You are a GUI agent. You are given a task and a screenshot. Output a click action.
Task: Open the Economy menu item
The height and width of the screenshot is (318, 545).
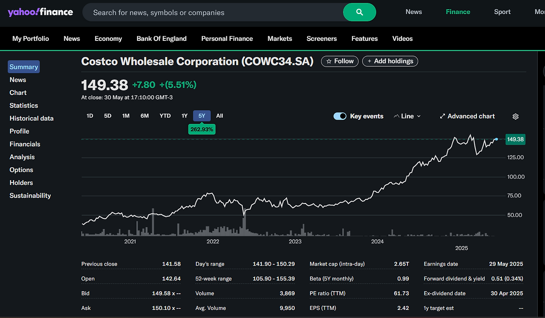108,39
